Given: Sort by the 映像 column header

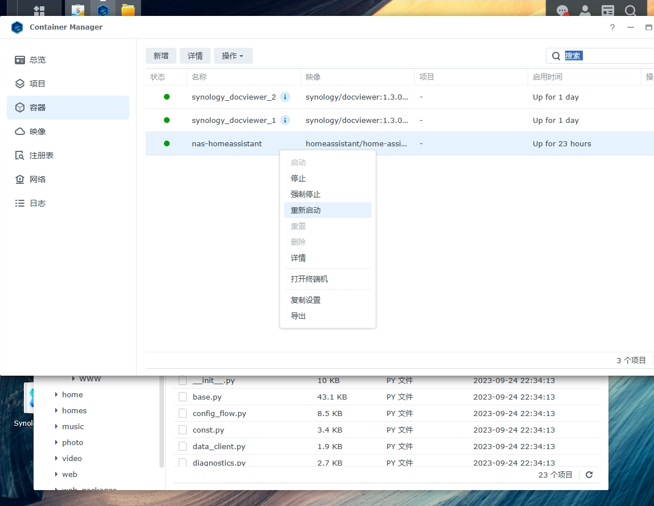Looking at the screenshot, I should (x=357, y=77).
